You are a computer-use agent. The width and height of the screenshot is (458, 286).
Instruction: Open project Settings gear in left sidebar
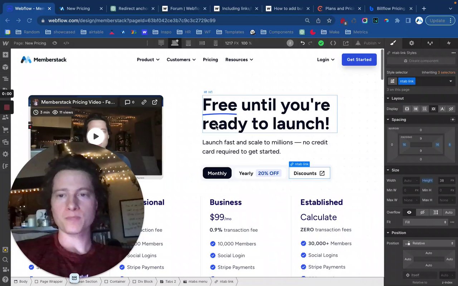click(5, 154)
